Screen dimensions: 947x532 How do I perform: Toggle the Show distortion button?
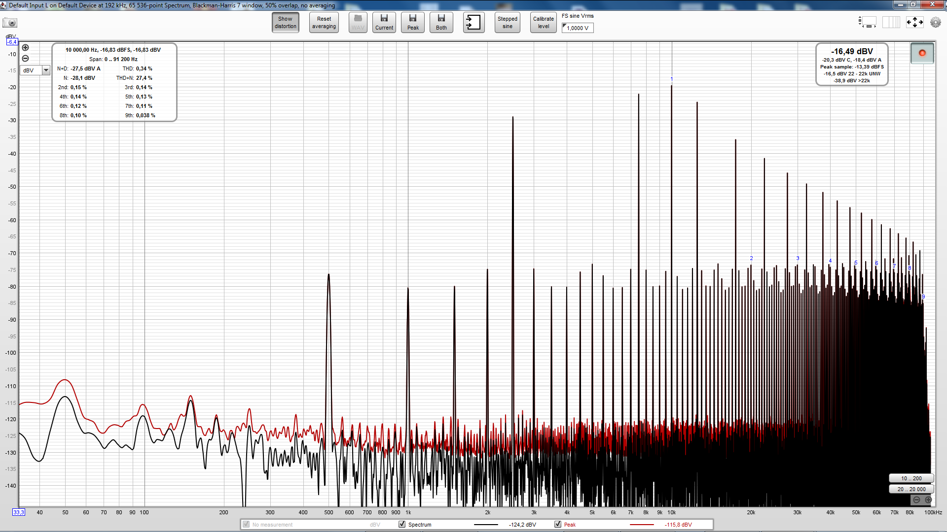(286, 23)
